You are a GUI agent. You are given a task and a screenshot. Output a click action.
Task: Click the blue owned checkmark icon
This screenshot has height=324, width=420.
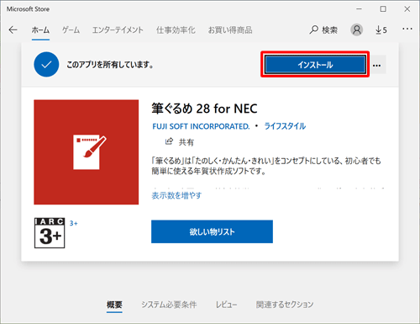[x=46, y=65]
